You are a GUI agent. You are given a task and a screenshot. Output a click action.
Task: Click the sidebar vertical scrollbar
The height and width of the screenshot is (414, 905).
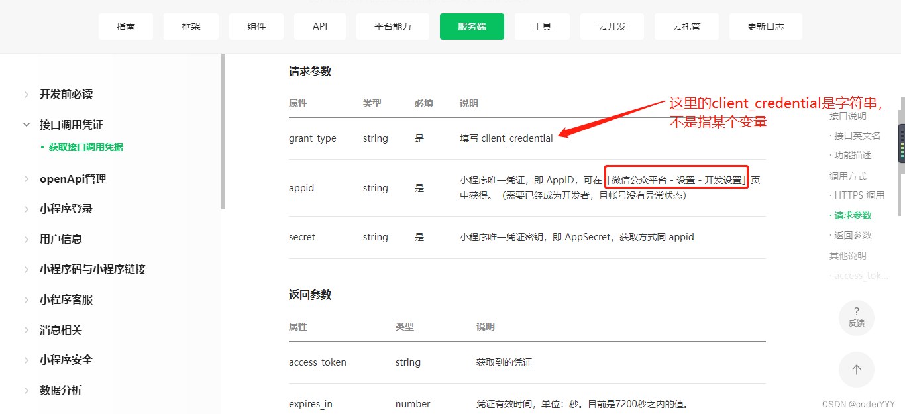click(223, 131)
